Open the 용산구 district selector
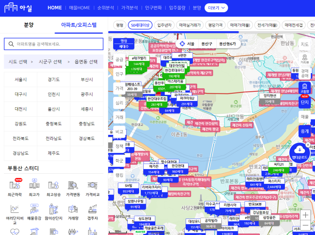The image size is (315, 235). pyautogui.click(x=207, y=44)
